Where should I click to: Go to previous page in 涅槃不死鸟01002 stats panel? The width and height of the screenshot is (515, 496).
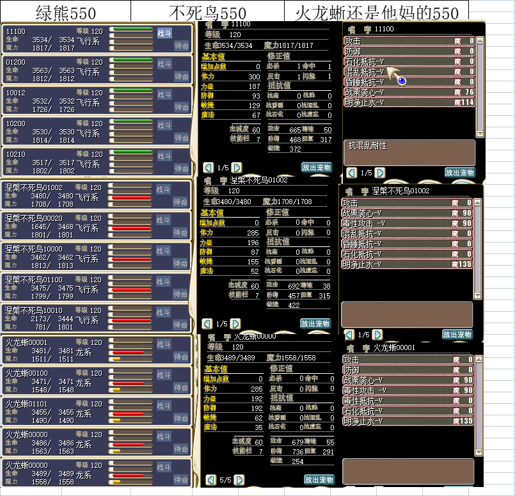click(x=207, y=324)
